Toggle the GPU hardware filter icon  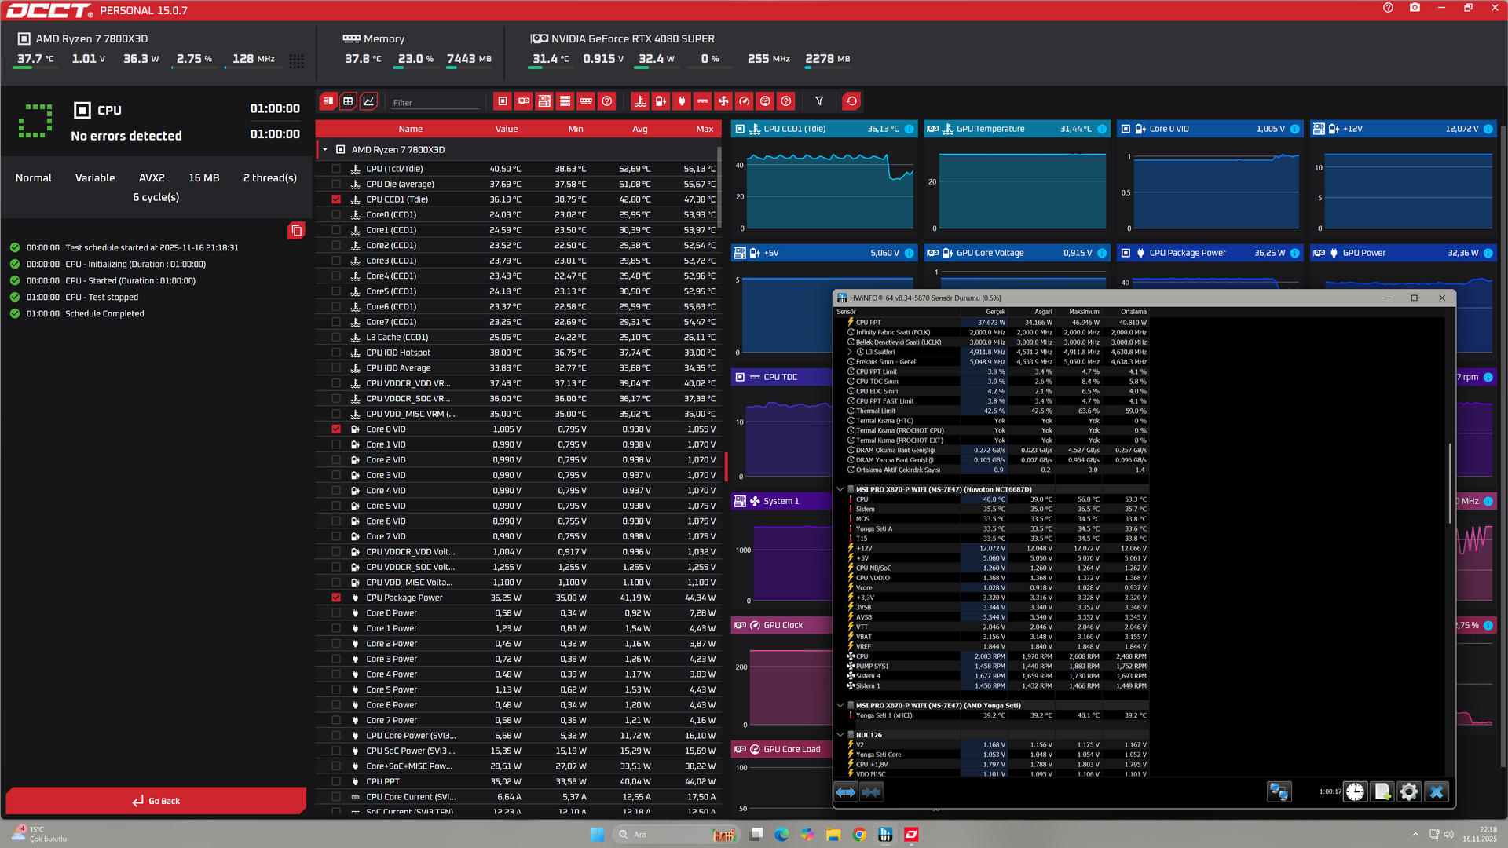[x=524, y=101]
